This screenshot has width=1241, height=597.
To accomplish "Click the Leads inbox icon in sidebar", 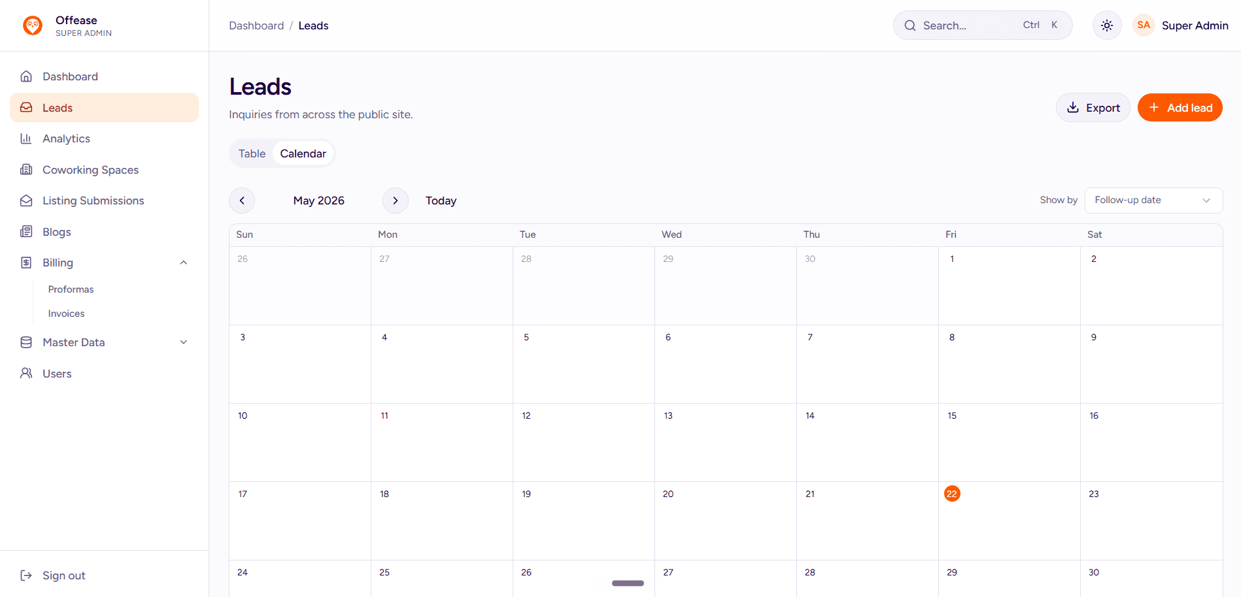I will point(26,108).
